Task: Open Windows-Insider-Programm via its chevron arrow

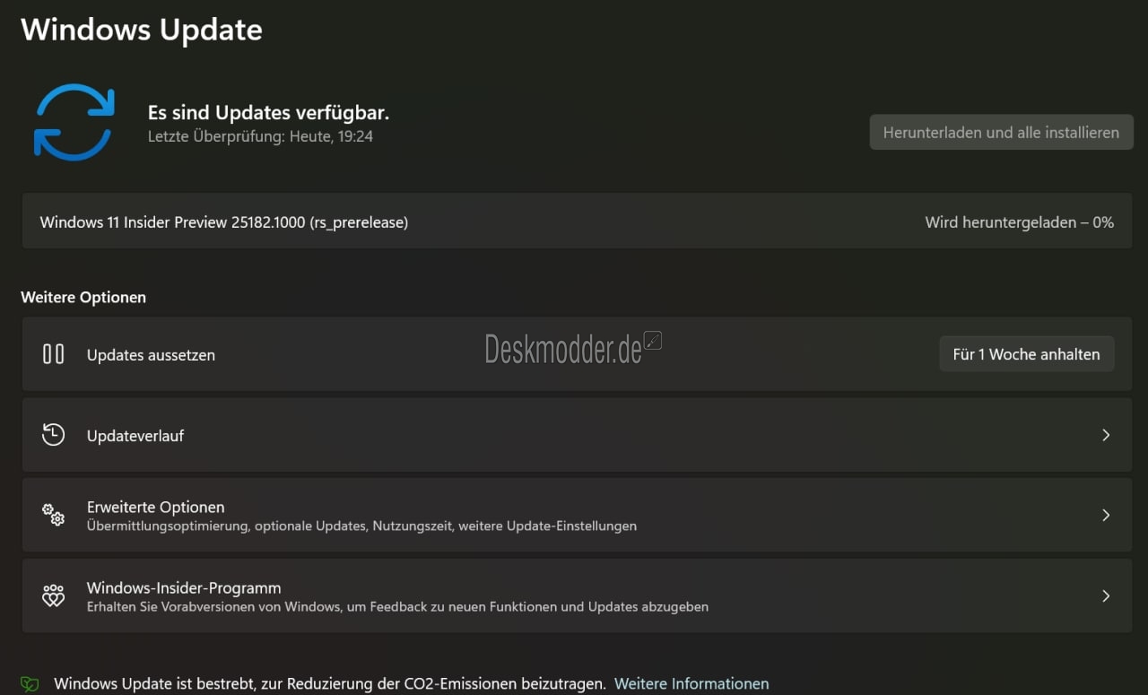Action: coord(1106,595)
